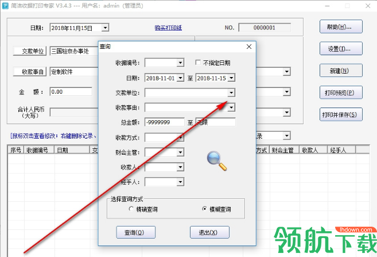The image size is (377, 257).
Task: Open the 收款方式 dropdown in query dialog
Action: pyautogui.click(x=180, y=137)
